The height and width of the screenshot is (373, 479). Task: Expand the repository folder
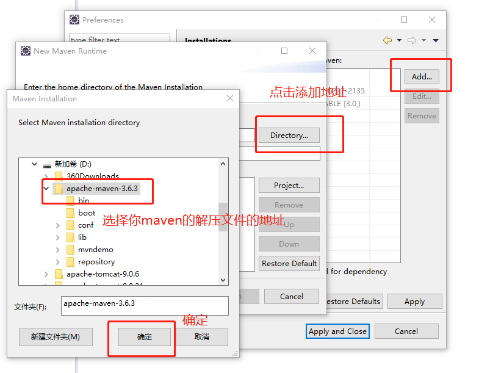click(58, 262)
